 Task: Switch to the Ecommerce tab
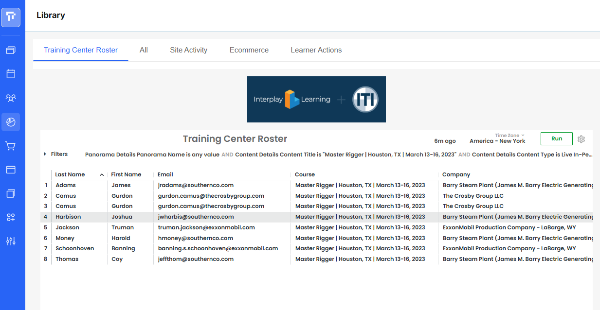pos(249,50)
